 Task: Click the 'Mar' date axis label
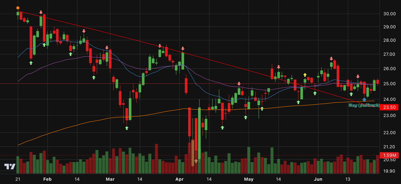coord(110,179)
